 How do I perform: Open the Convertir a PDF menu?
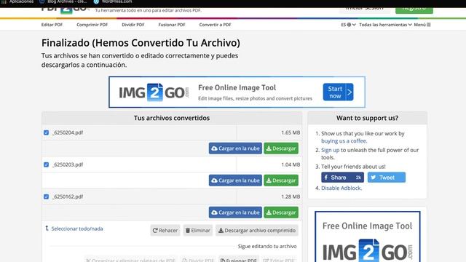coord(215,25)
